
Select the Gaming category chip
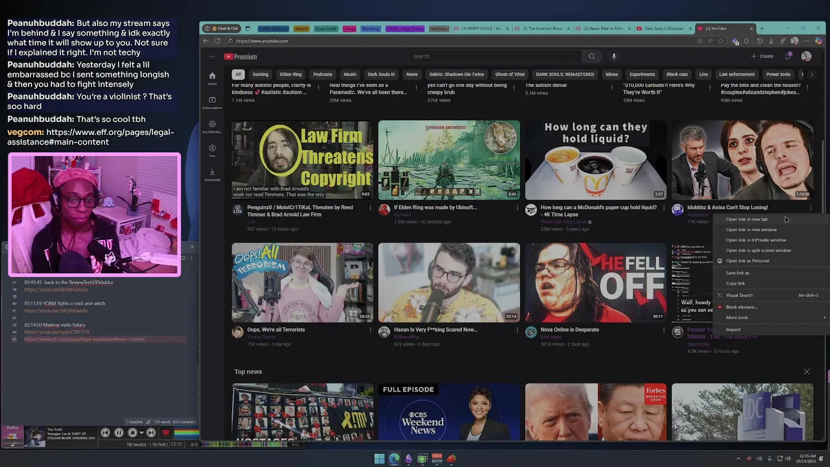(260, 75)
